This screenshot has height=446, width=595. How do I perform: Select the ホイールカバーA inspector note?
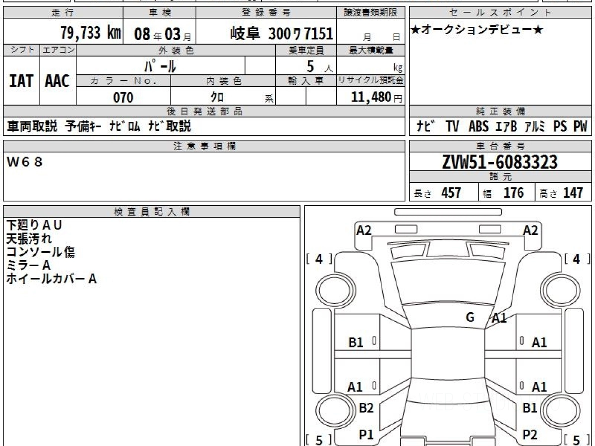[x=52, y=279]
